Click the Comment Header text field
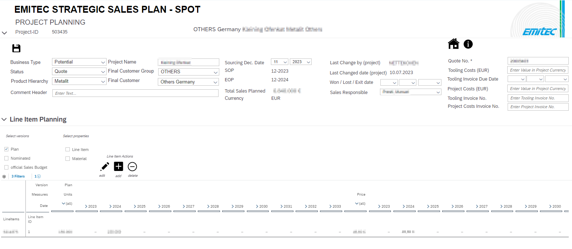 (x=135, y=93)
